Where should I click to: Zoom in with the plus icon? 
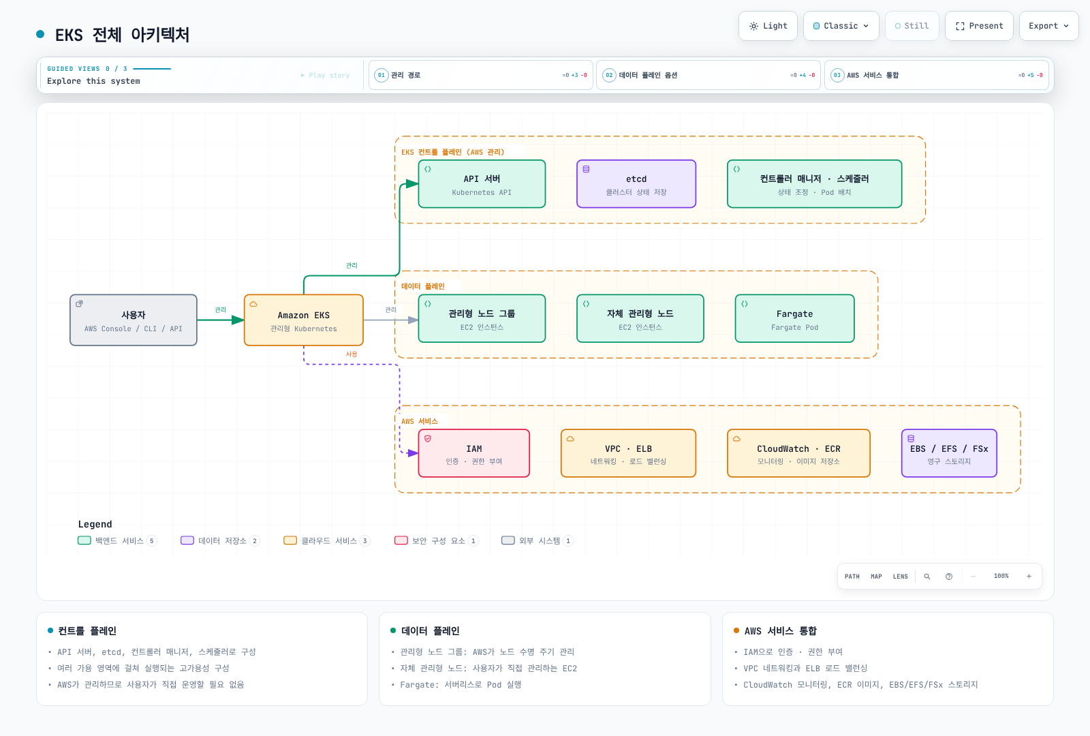(x=1029, y=577)
